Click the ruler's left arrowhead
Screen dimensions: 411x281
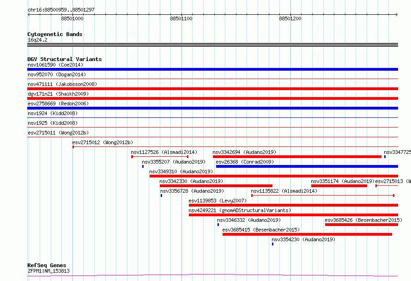29,14
